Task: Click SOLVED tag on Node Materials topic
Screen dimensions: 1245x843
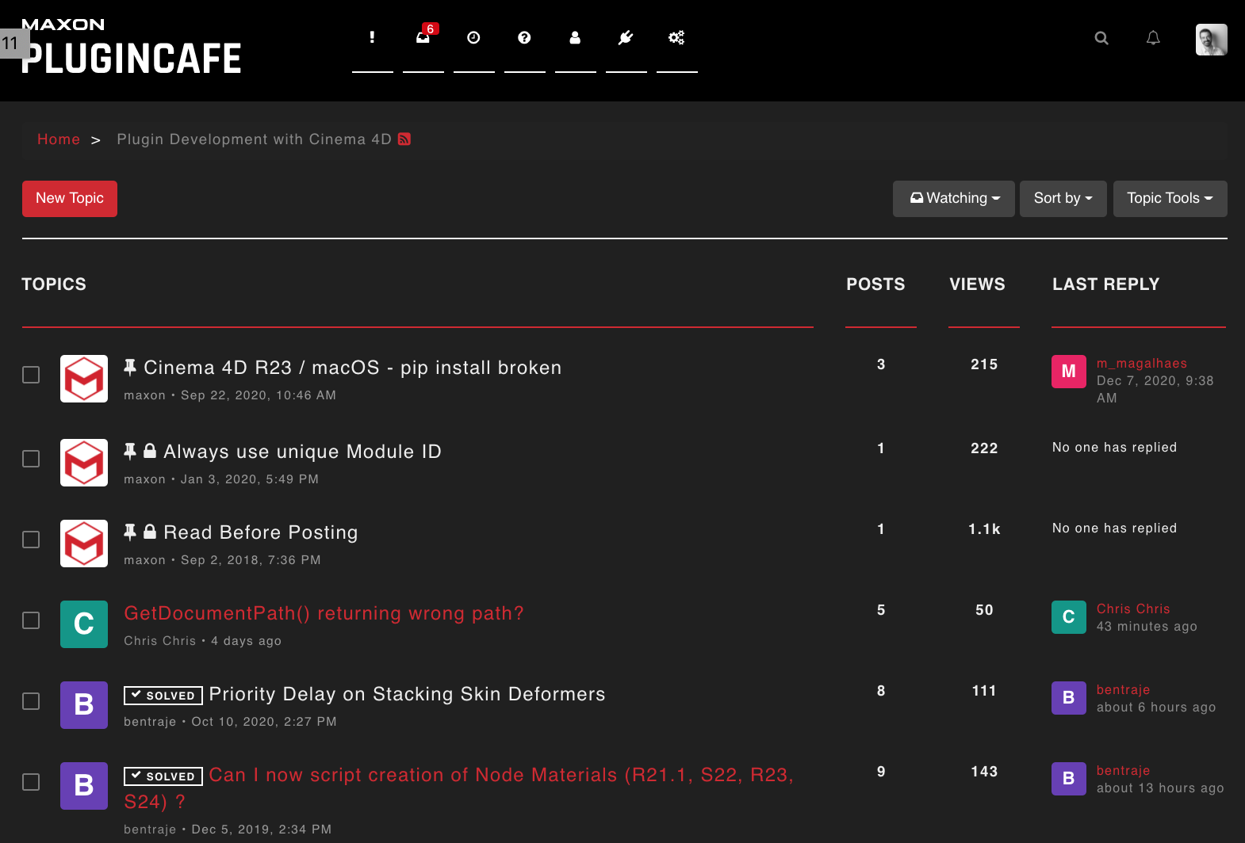Action: click(x=163, y=776)
